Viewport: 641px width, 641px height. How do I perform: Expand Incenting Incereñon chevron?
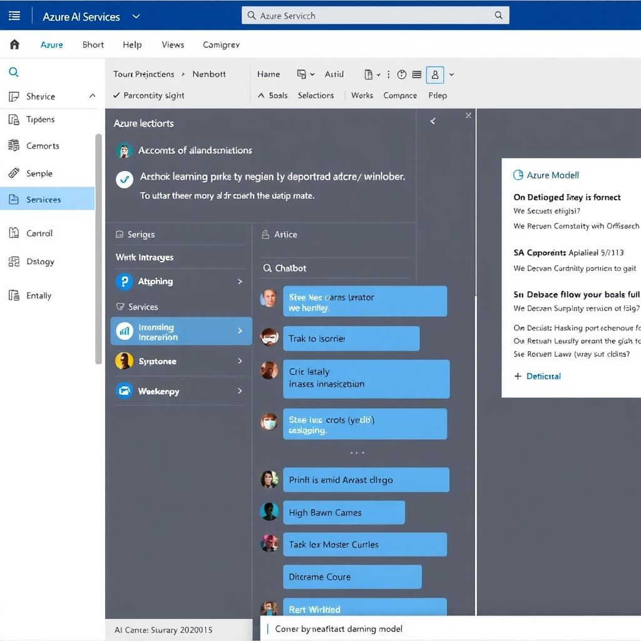point(240,331)
